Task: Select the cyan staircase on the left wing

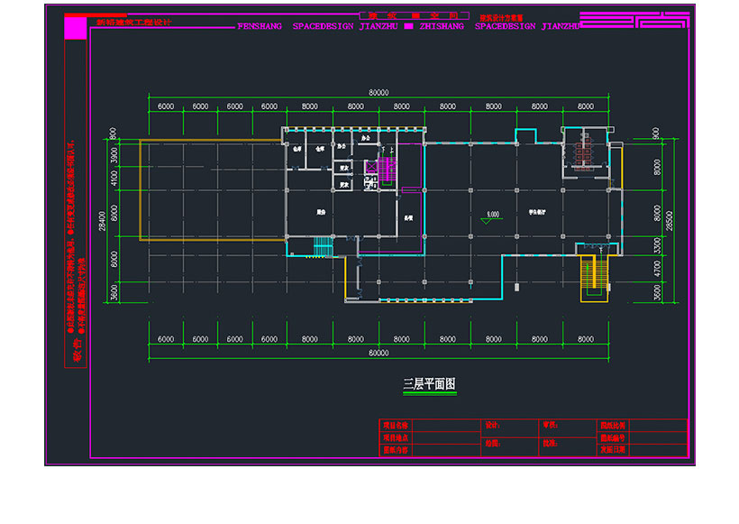Action: (x=322, y=244)
